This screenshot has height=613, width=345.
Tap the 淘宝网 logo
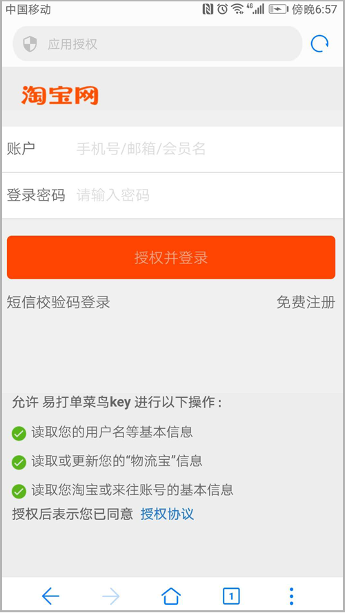pyautogui.click(x=59, y=95)
